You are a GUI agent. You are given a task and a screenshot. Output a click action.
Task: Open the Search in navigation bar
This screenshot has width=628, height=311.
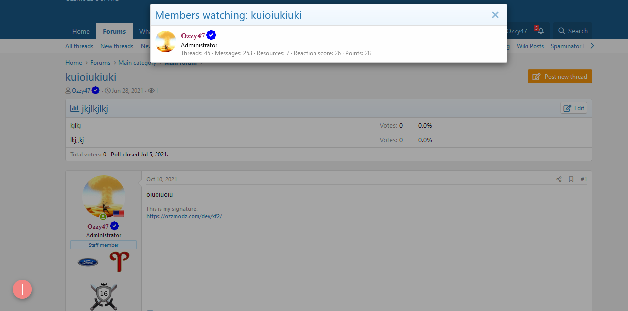[573, 31]
